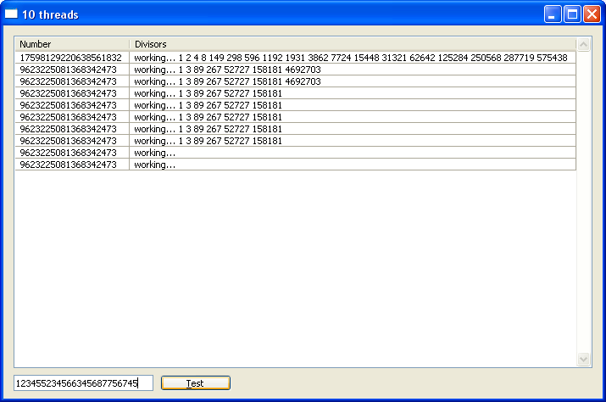Minimize the 10 threads window
The image size is (606, 402).
click(x=553, y=14)
